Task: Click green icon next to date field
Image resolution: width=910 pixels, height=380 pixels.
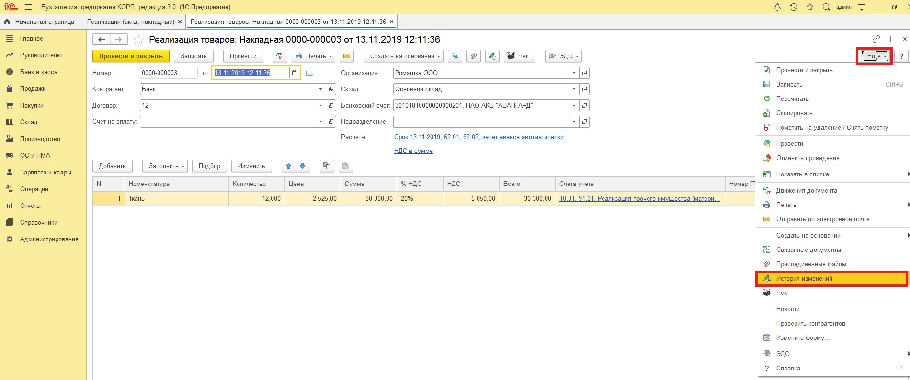Action: (x=309, y=73)
